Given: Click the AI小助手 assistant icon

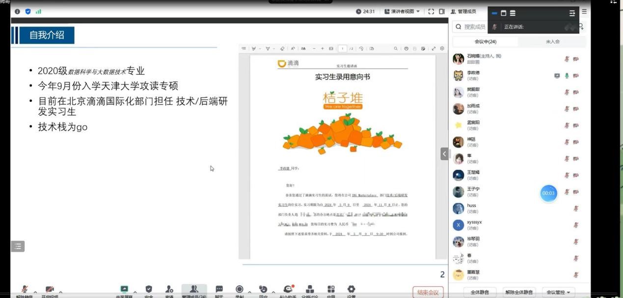Looking at the screenshot, I should tap(288, 290).
